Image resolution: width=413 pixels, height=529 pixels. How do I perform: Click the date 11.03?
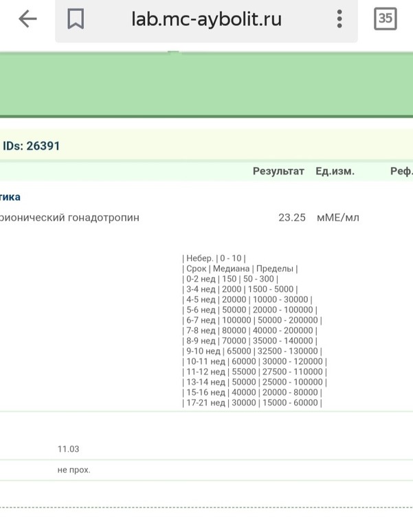68,449
